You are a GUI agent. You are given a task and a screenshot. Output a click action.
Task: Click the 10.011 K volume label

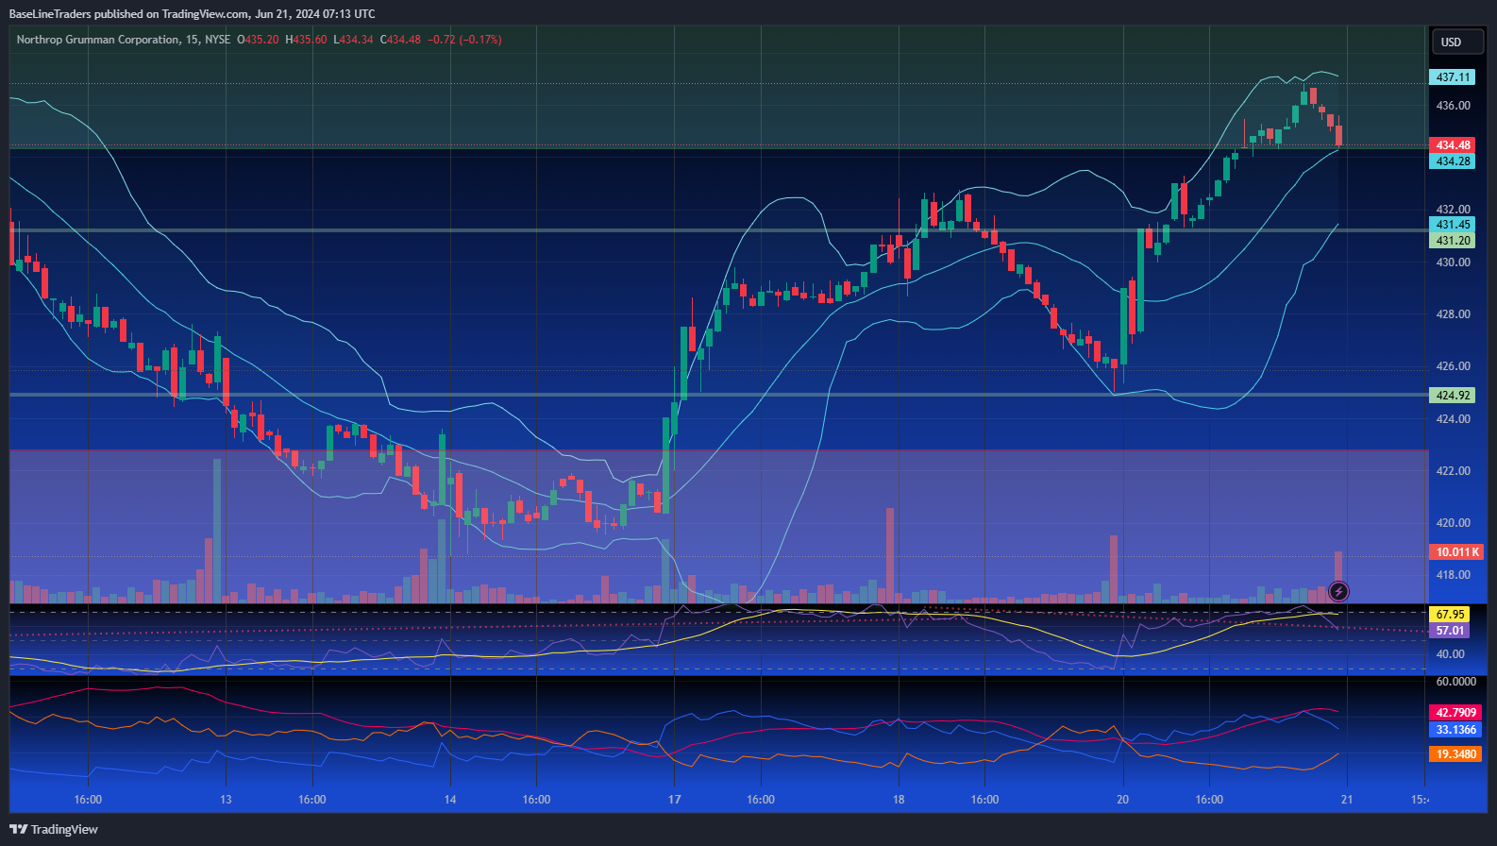[1457, 552]
